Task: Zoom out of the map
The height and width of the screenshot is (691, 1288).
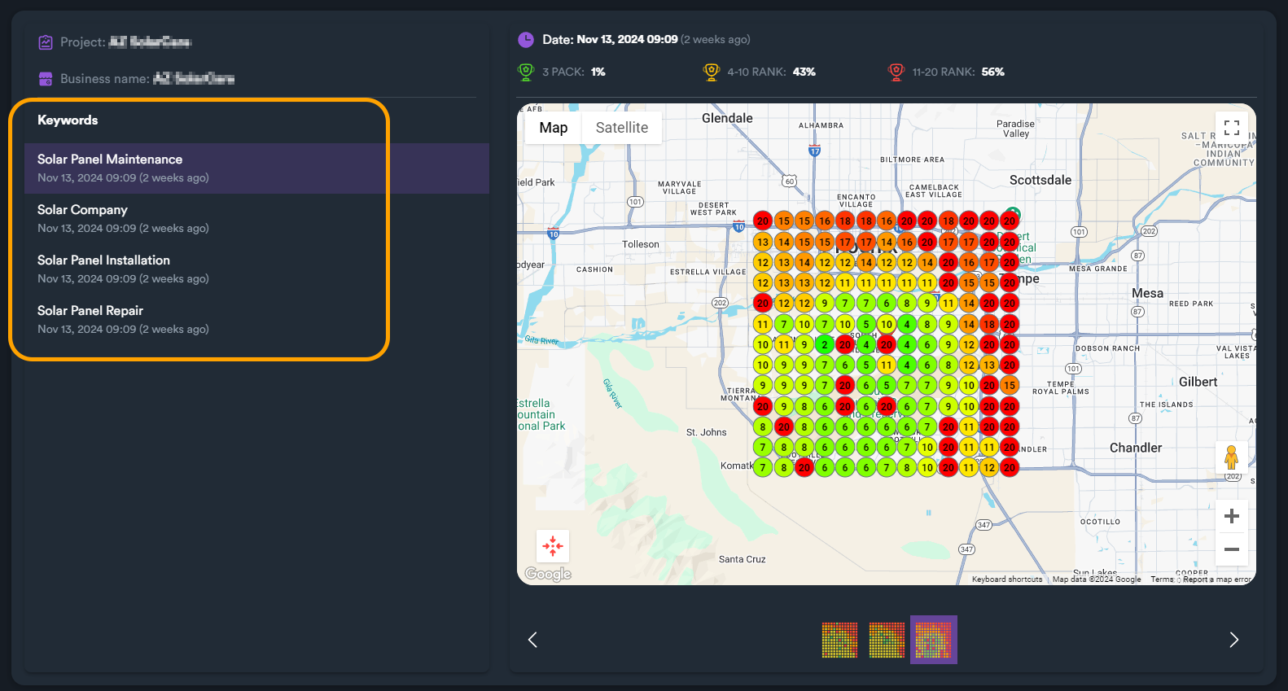Action: [1231, 549]
